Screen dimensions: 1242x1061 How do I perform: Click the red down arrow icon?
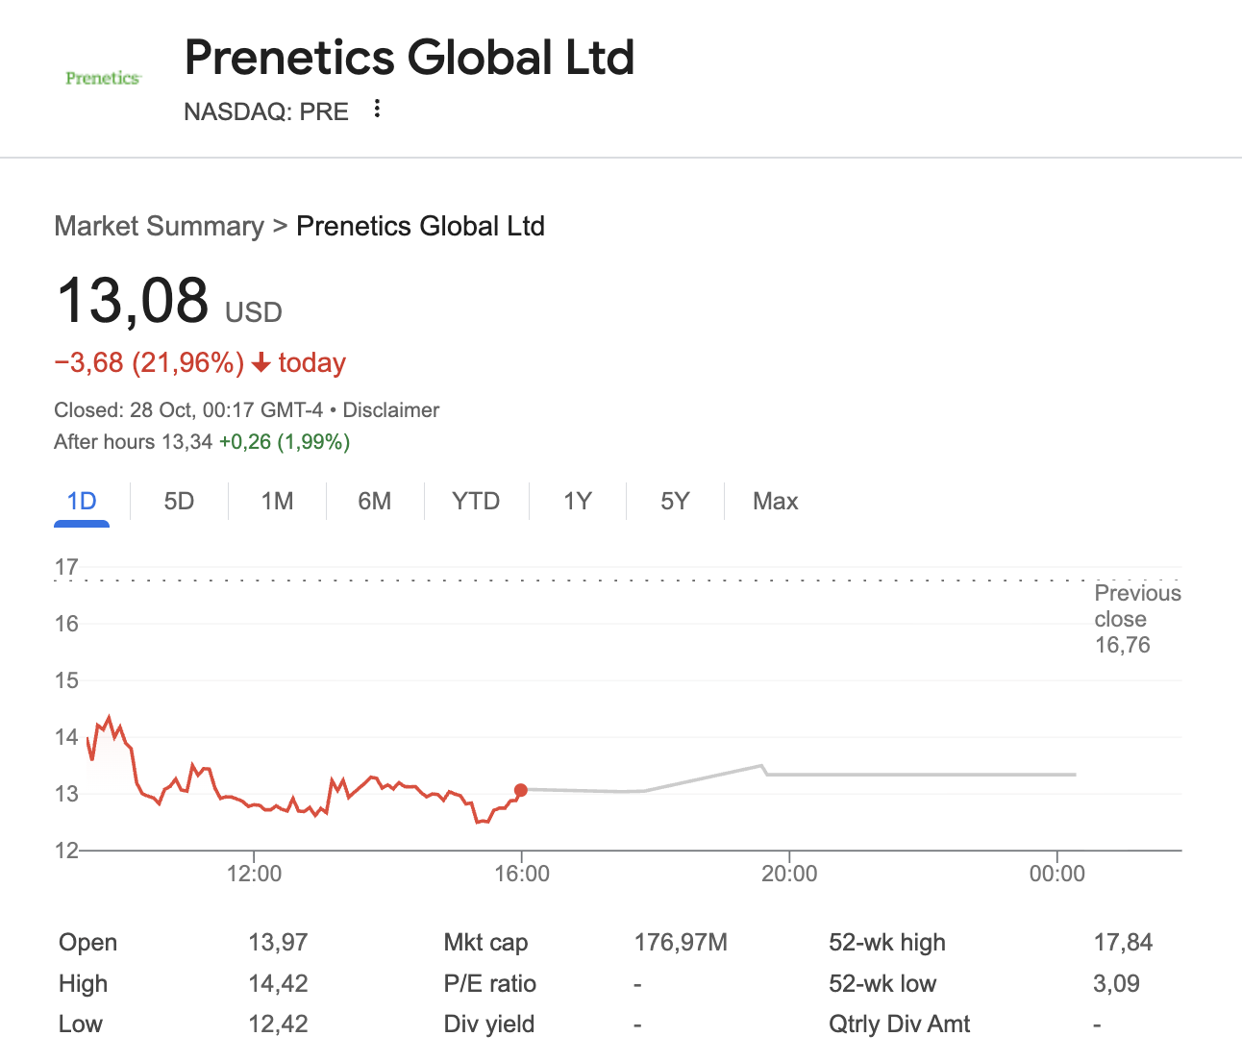pyautogui.click(x=261, y=363)
